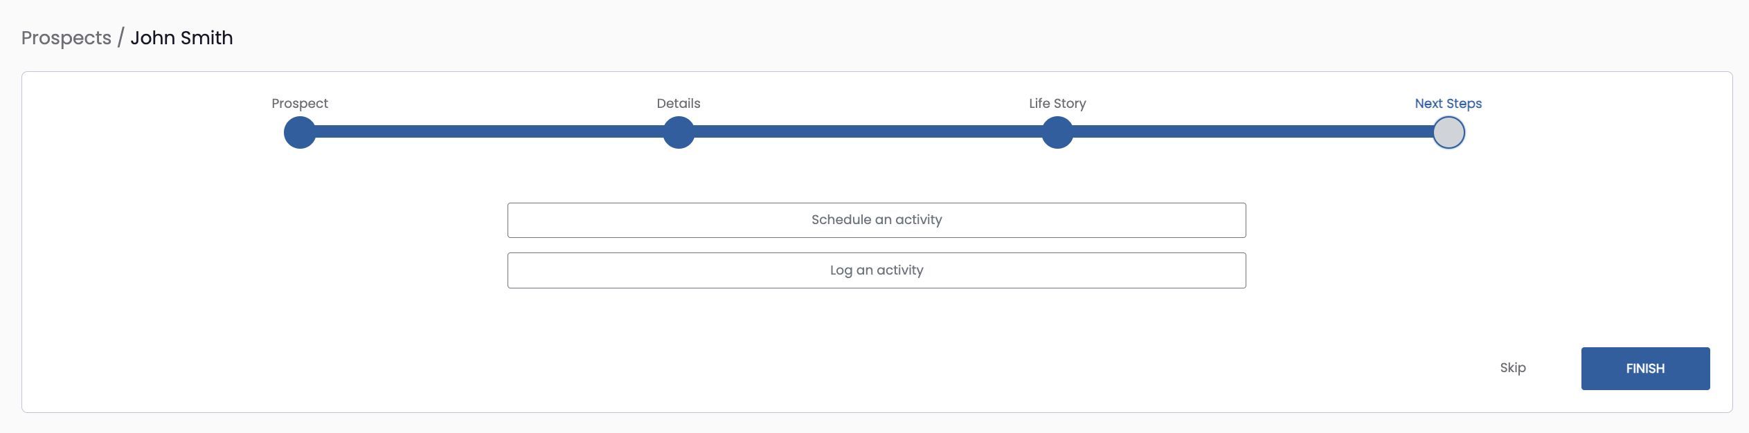Image resolution: width=1749 pixels, height=433 pixels.
Task: Click progress bar between Details and Life Story
Action: pyautogui.click(x=868, y=131)
